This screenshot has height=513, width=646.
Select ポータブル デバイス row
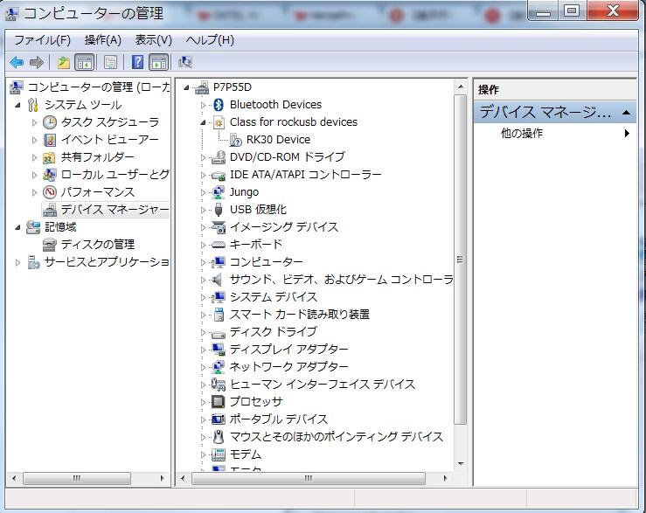(x=279, y=419)
